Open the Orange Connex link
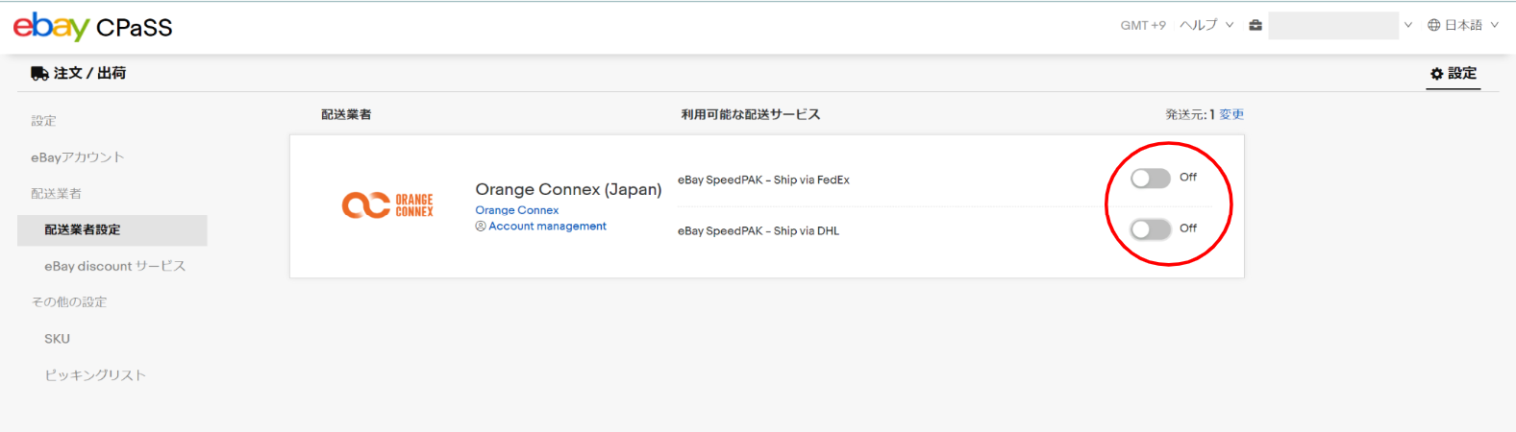The height and width of the screenshot is (432, 1516). coord(516,210)
